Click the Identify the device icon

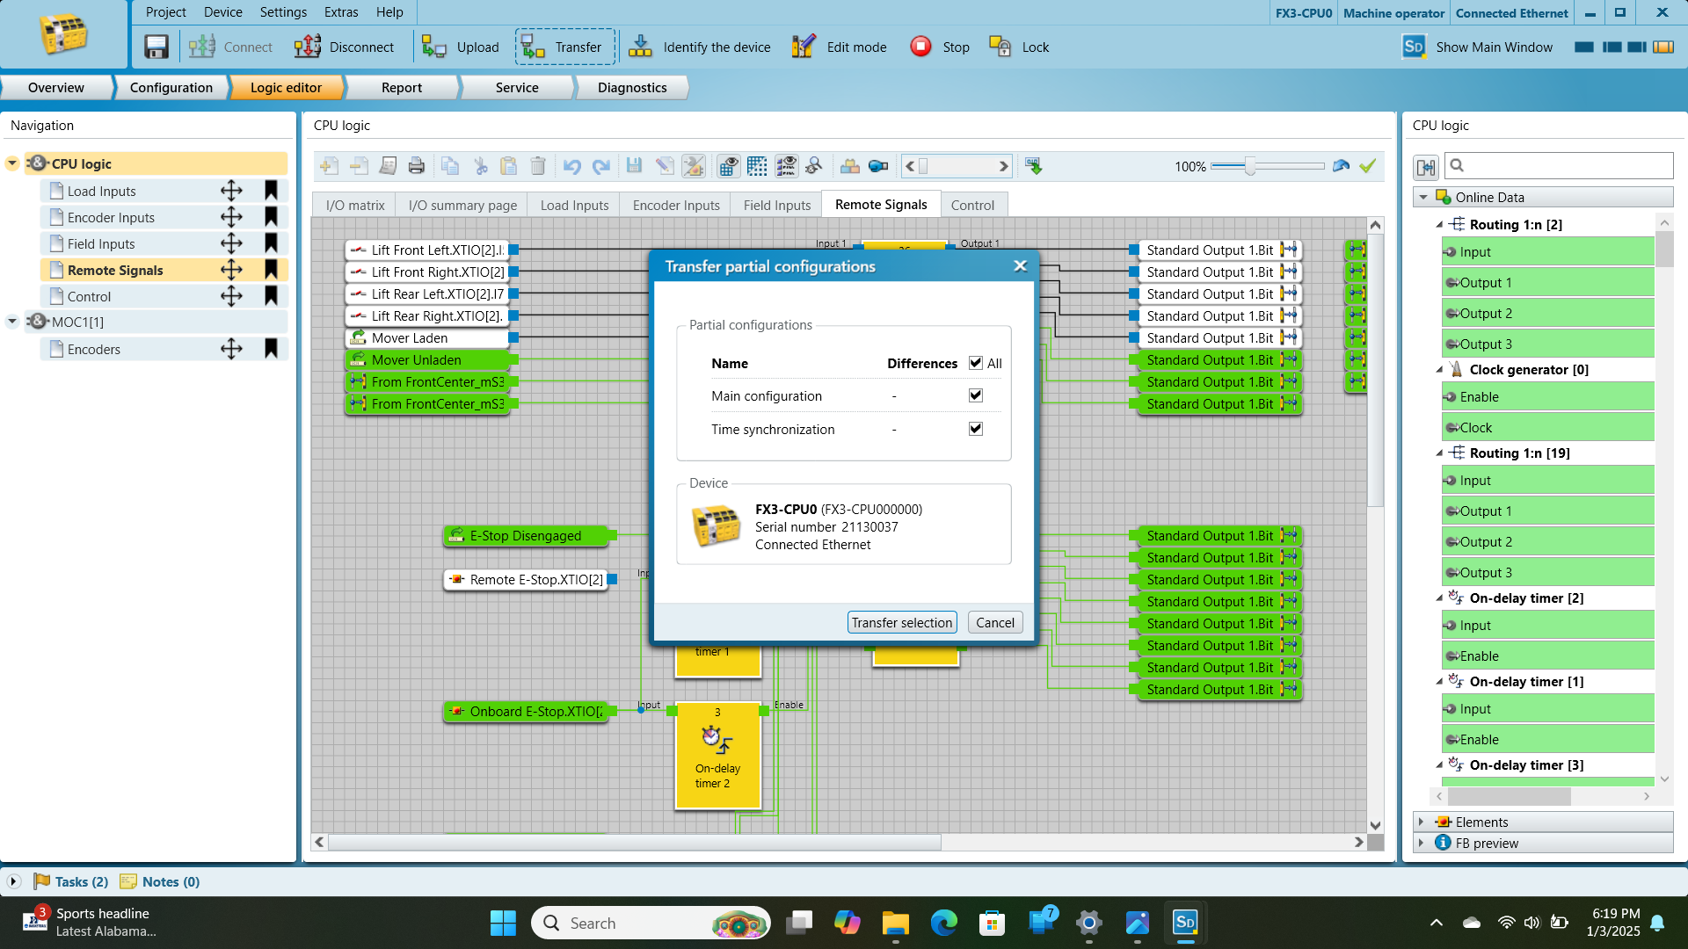[640, 47]
